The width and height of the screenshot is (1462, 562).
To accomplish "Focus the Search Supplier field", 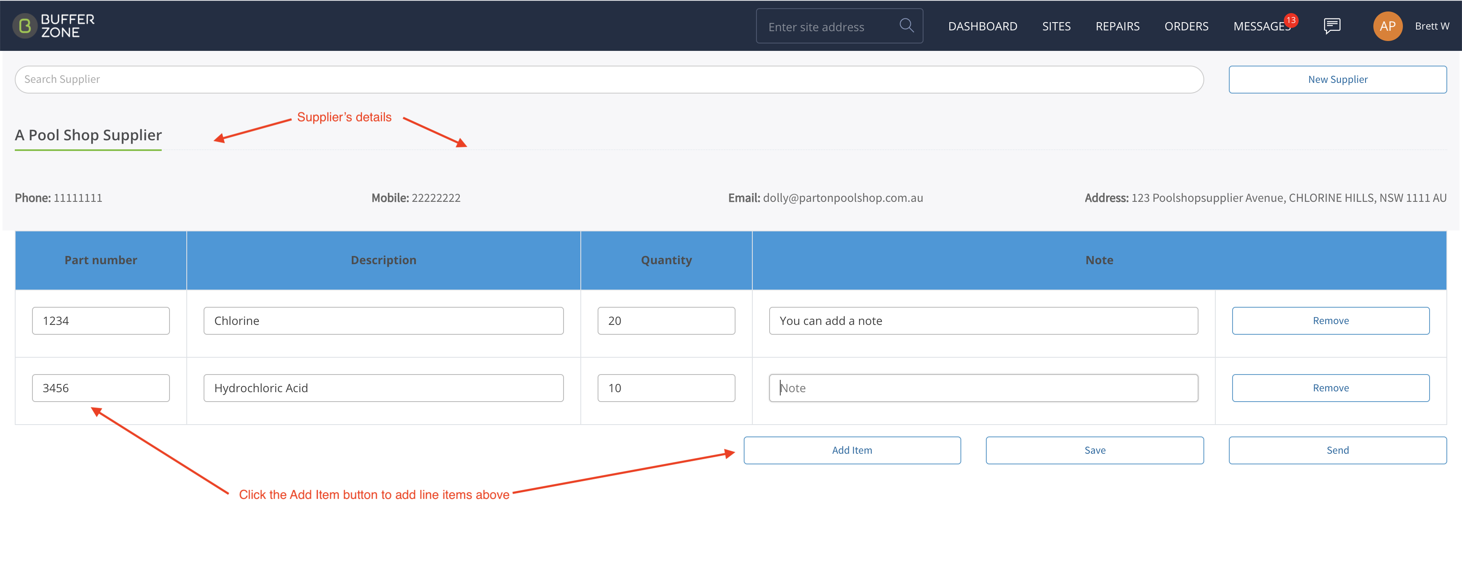I will (609, 80).
